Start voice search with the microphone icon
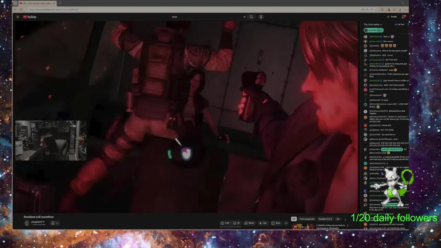 [x=261, y=17]
